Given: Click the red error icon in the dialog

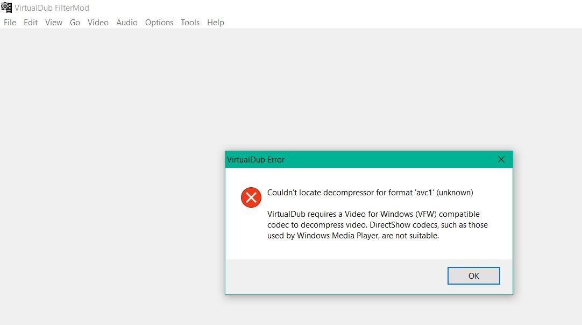Looking at the screenshot, I should pos(251,197).
